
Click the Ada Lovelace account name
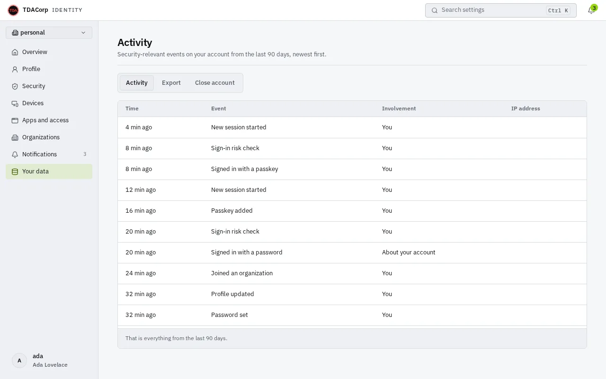50,365
